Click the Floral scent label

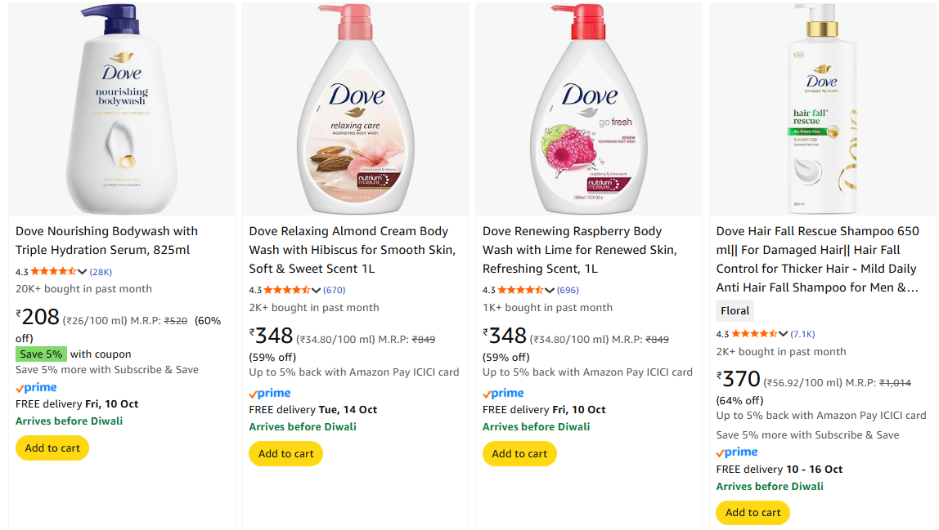[x=735, y=311]
